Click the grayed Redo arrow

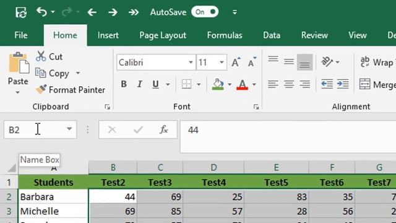click(x=67, y=12)
